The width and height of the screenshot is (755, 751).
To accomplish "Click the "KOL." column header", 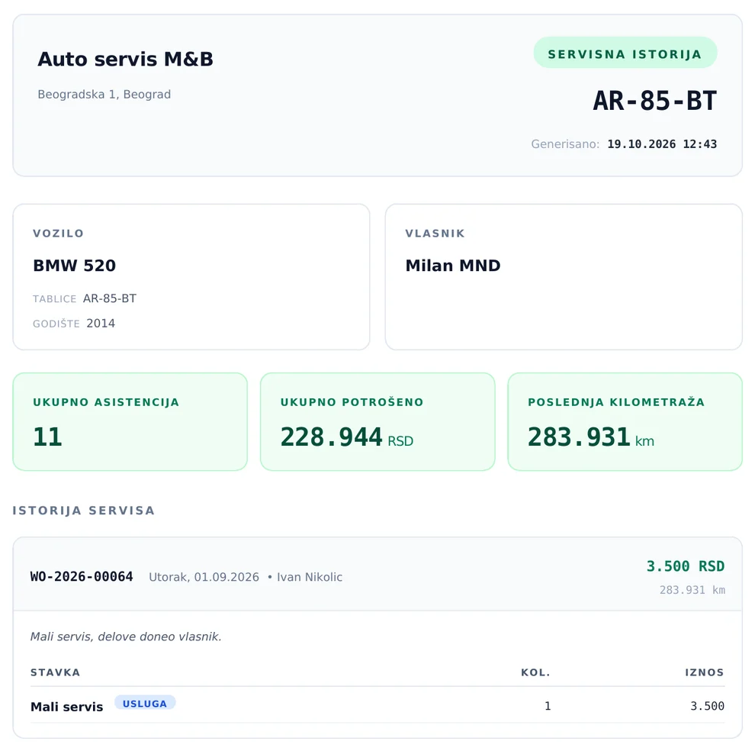I will click(x=535, y=672).
